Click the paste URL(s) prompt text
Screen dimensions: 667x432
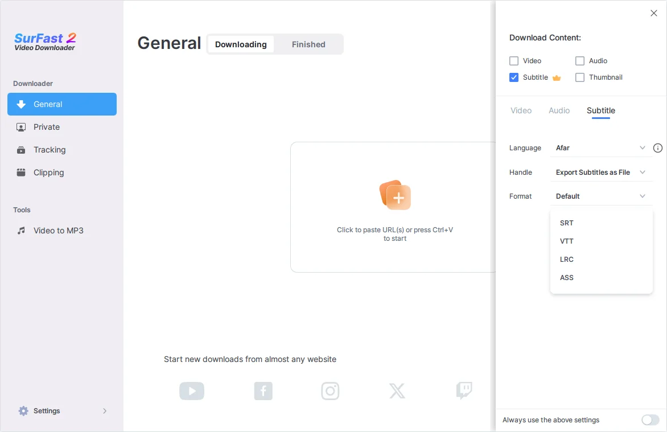[x=395, y=234]
